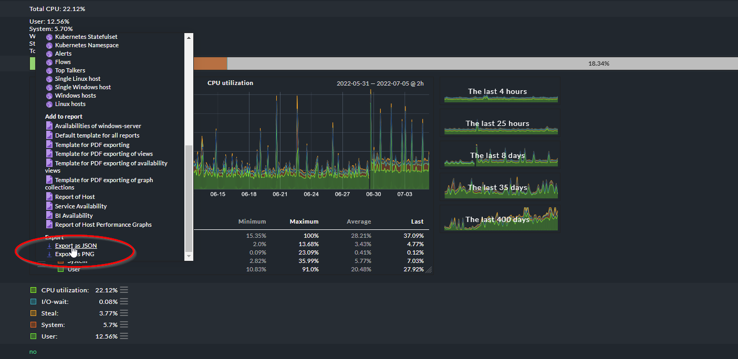Click the Flows dashboard icon
The height and width of the screenshot is (359, 738).
coord(50,61)
